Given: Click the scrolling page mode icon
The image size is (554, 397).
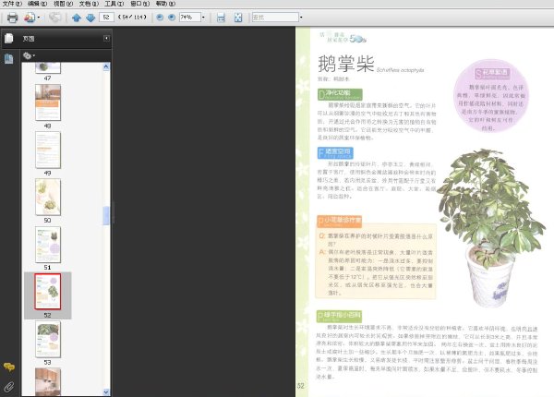Looking at the screenshot, I should (x=221, y=18).
